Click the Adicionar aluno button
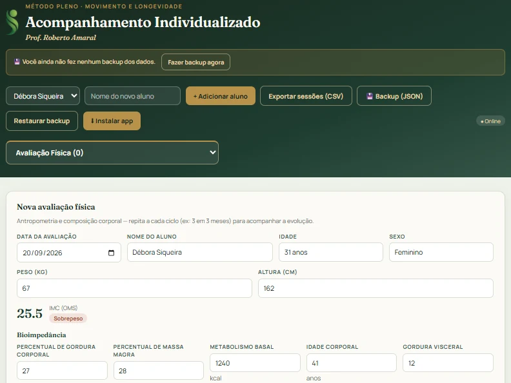The width and height of the screenshot is (511, 383). click(220, 96)
